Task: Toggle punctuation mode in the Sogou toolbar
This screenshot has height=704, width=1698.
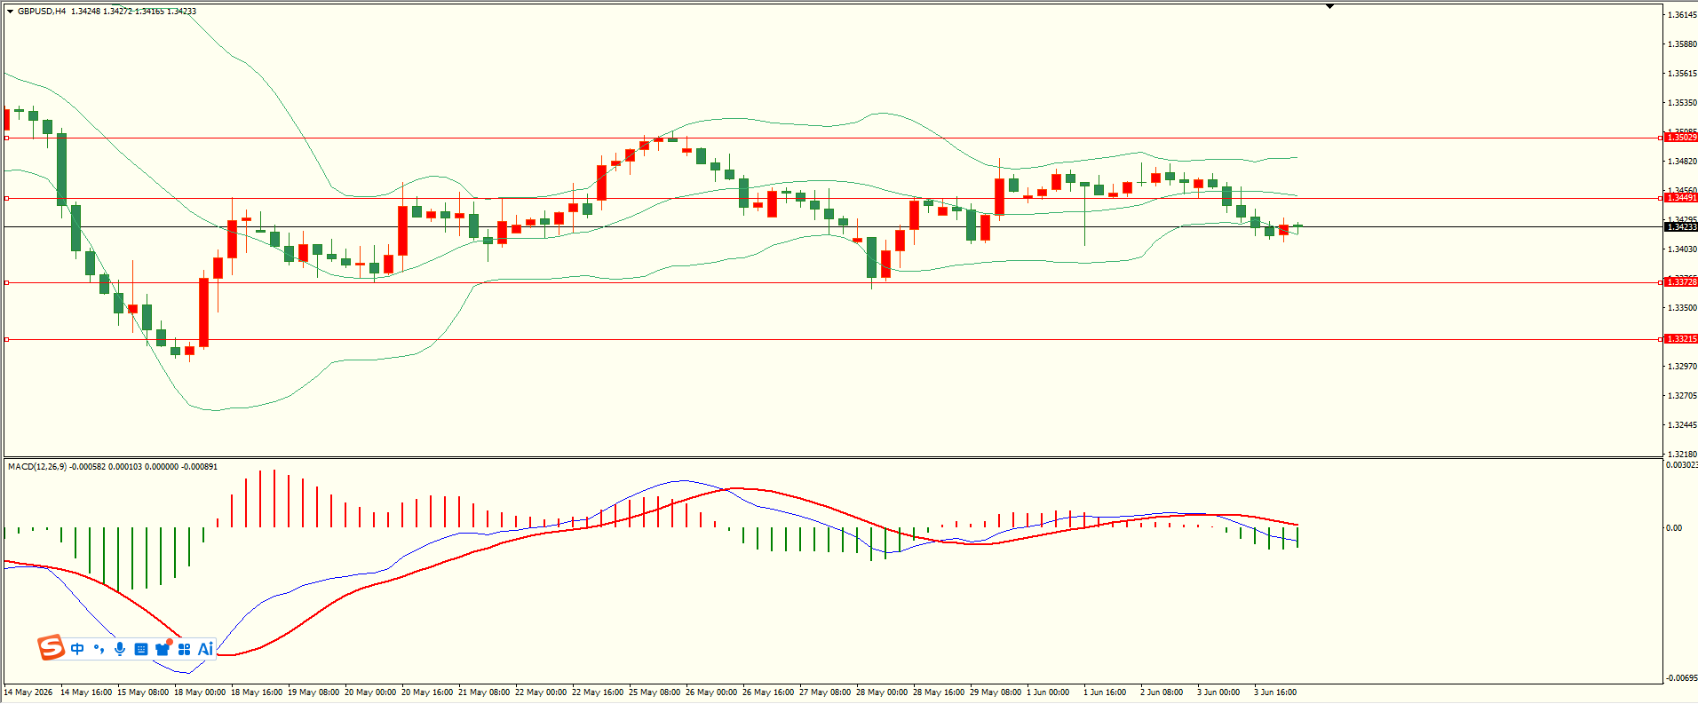Action: [x=99, y=649]
